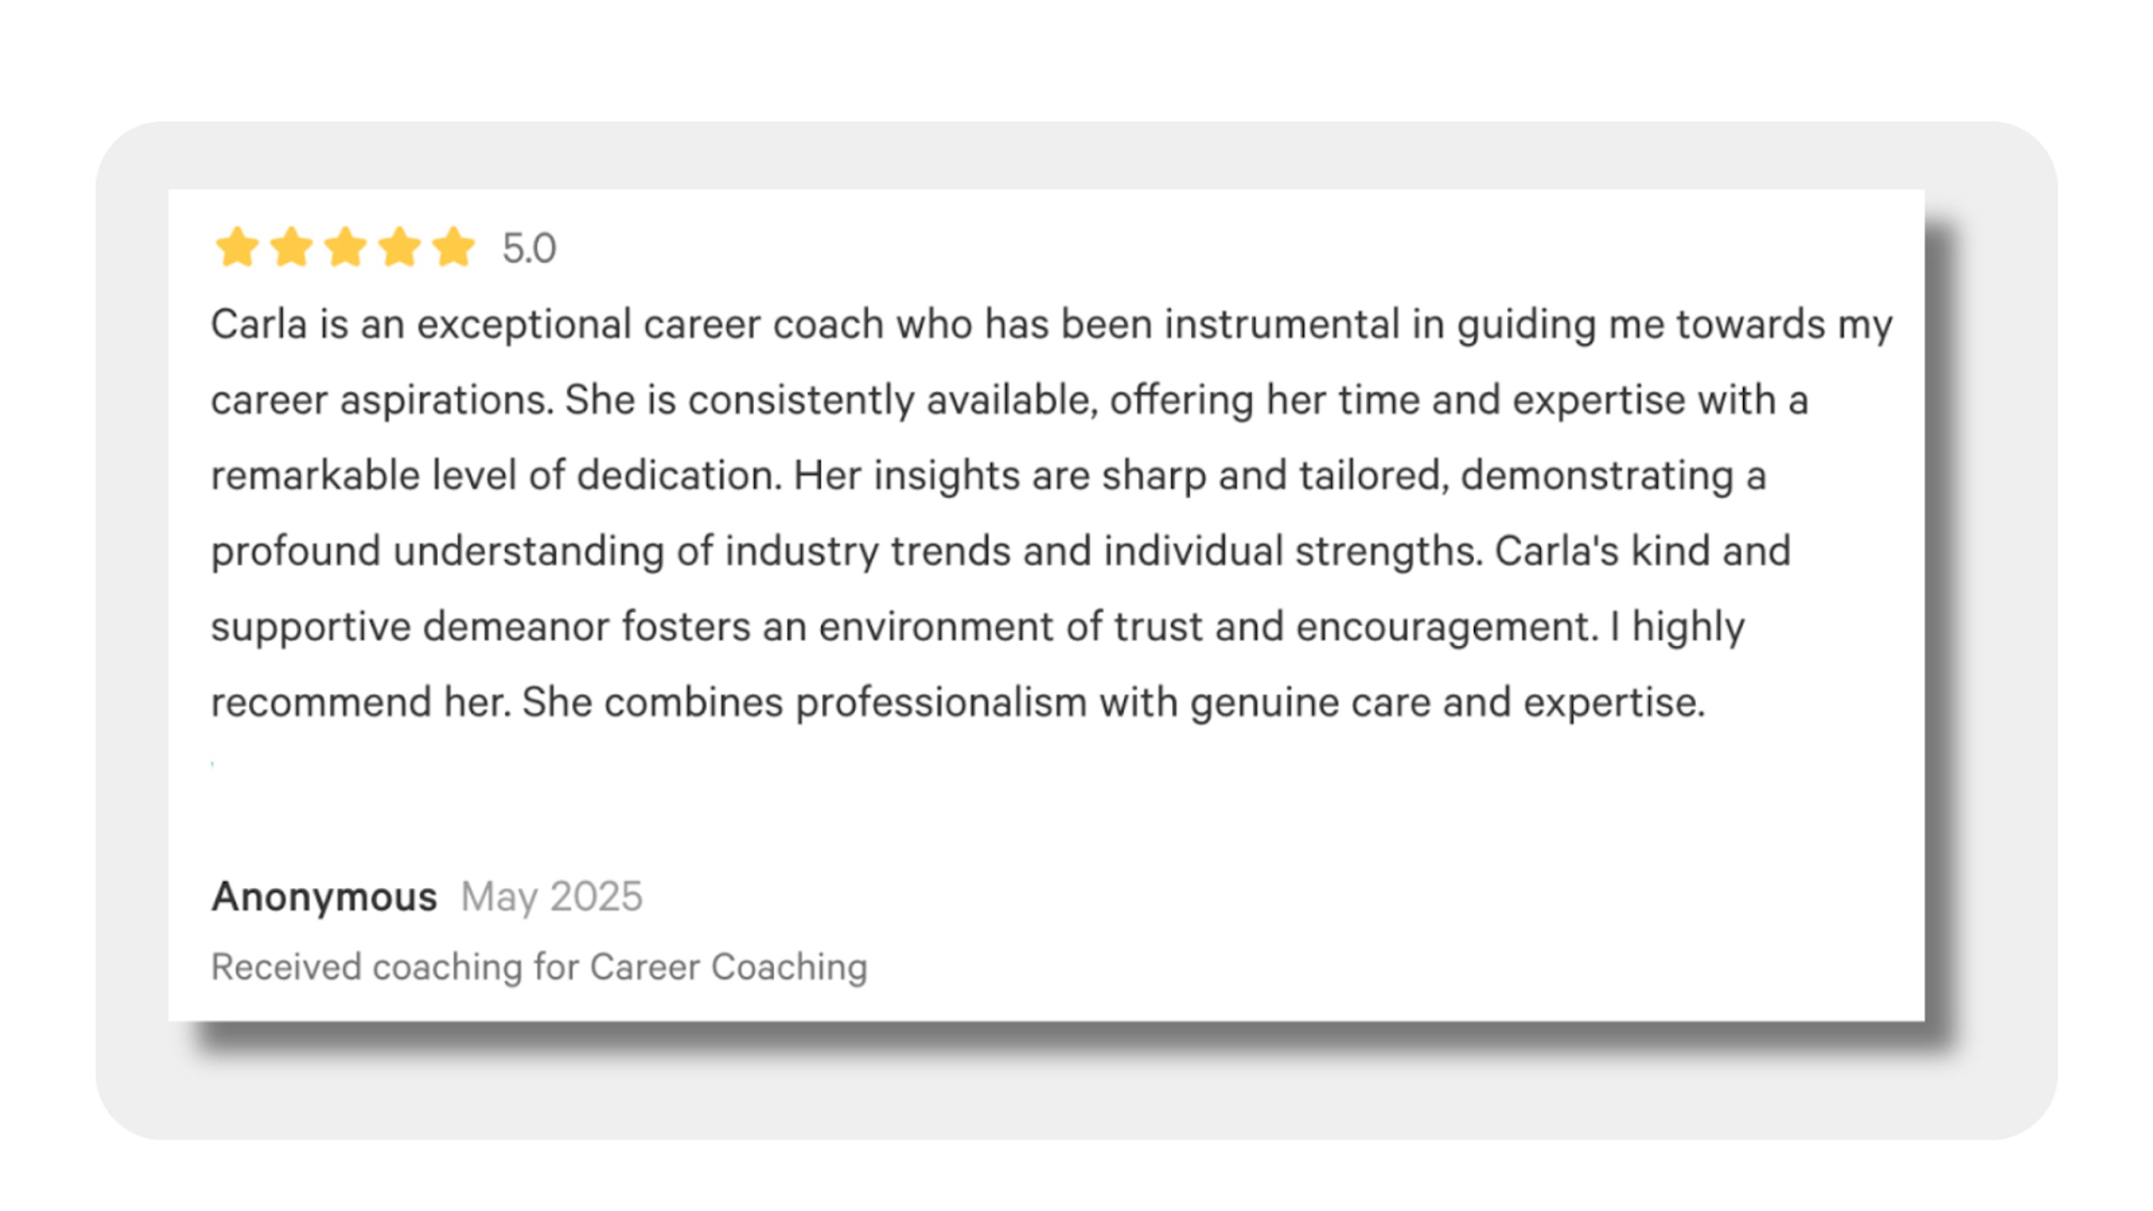Select the third yellow rating star
Viewport: 2153px width, 1211px height.
tap(345, 247)
